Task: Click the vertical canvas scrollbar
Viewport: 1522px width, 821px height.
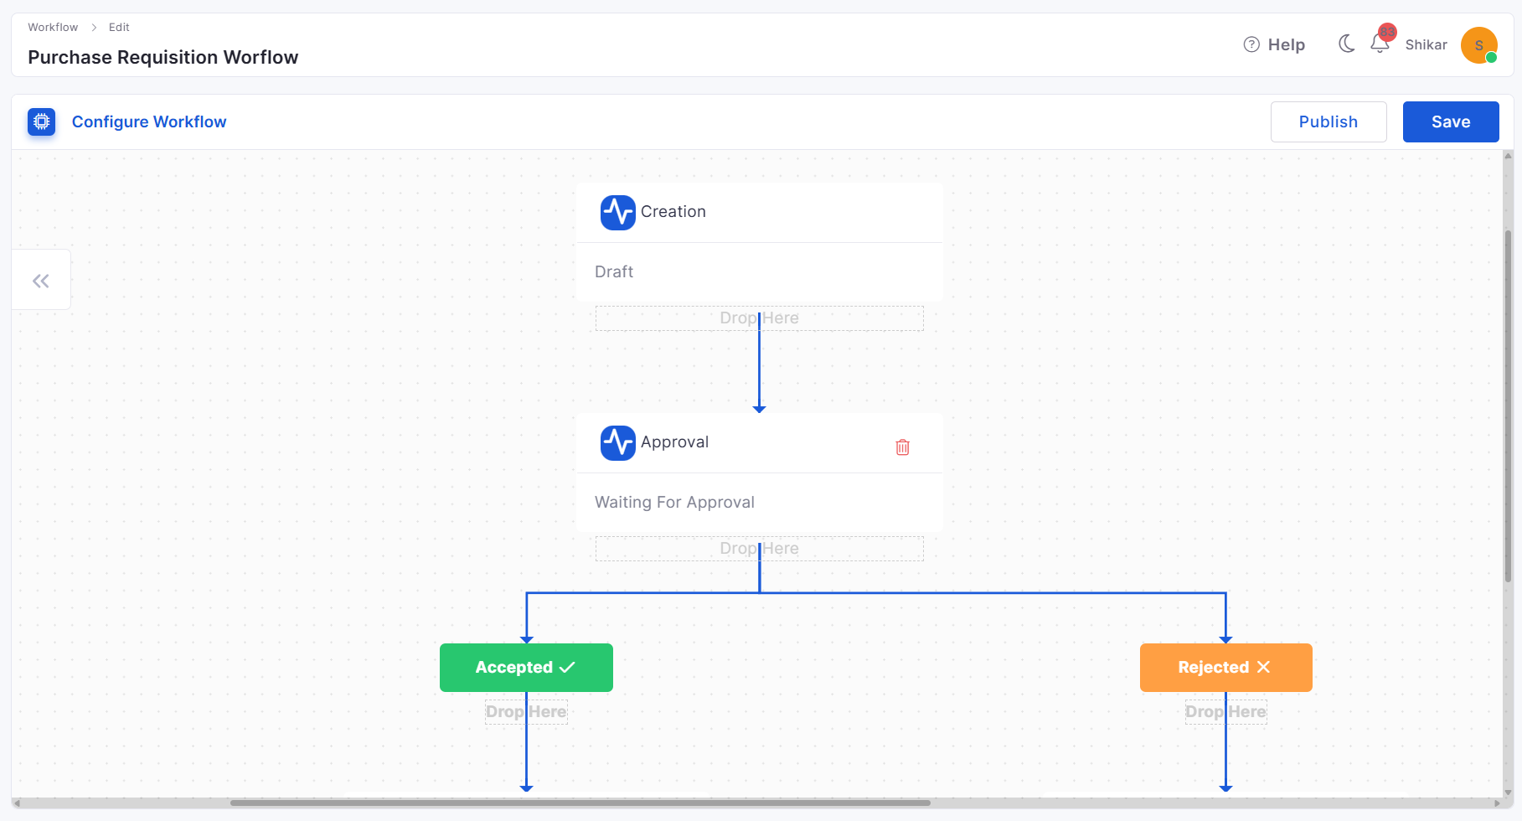Action: (1508, 406)
